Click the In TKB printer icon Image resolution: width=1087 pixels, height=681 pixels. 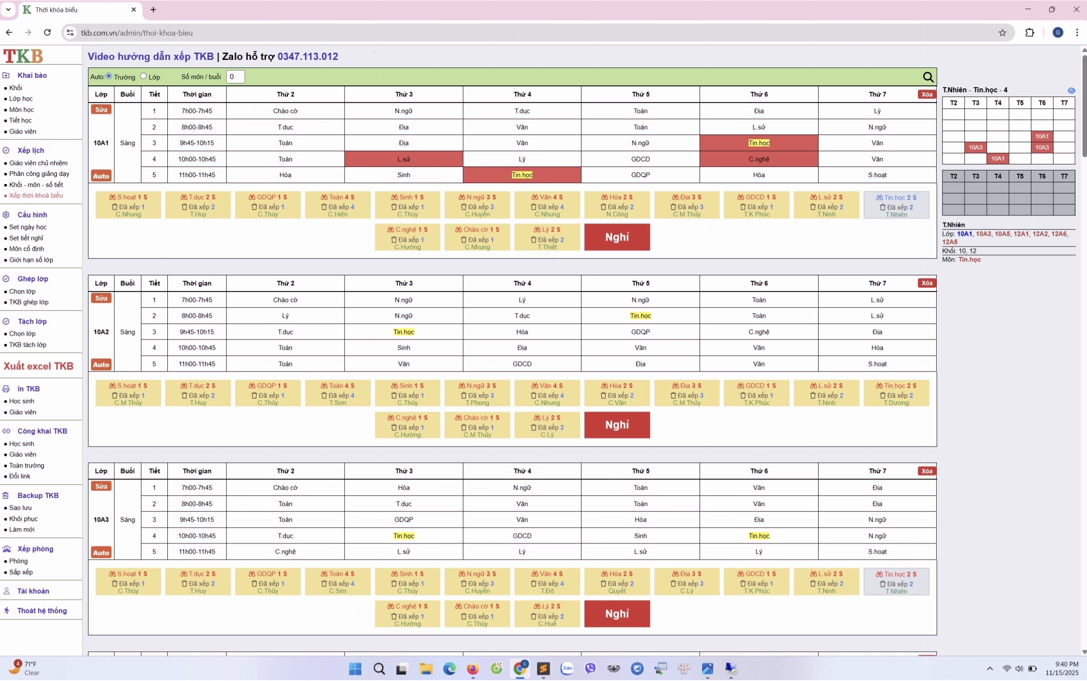(6, 389)
